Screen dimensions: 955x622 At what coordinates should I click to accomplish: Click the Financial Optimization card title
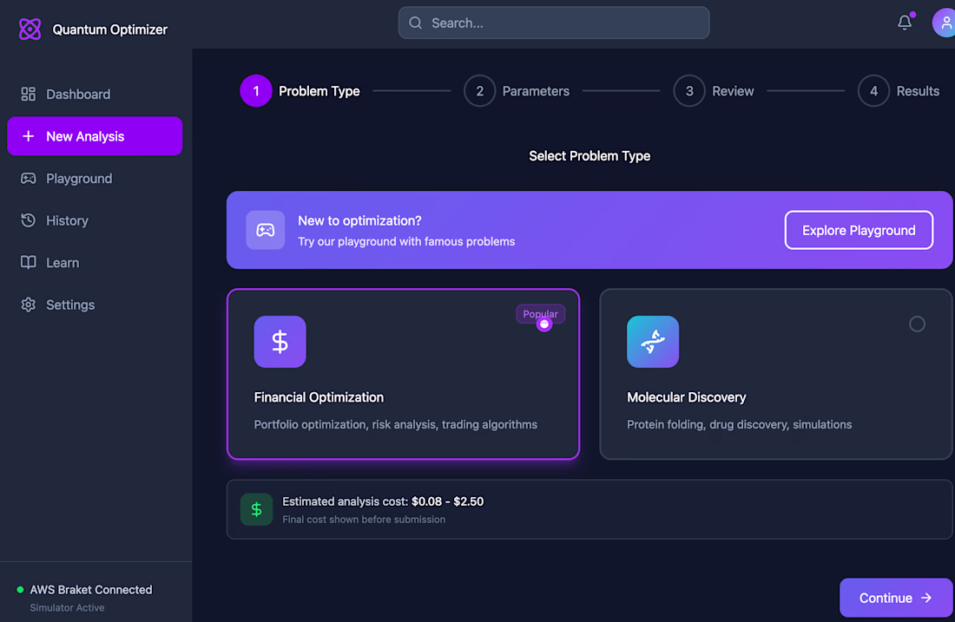coord(319,396)
